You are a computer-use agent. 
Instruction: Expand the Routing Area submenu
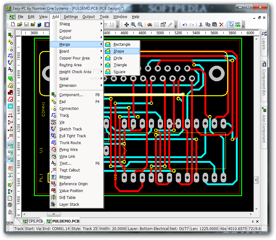click(x=77, y=65)
